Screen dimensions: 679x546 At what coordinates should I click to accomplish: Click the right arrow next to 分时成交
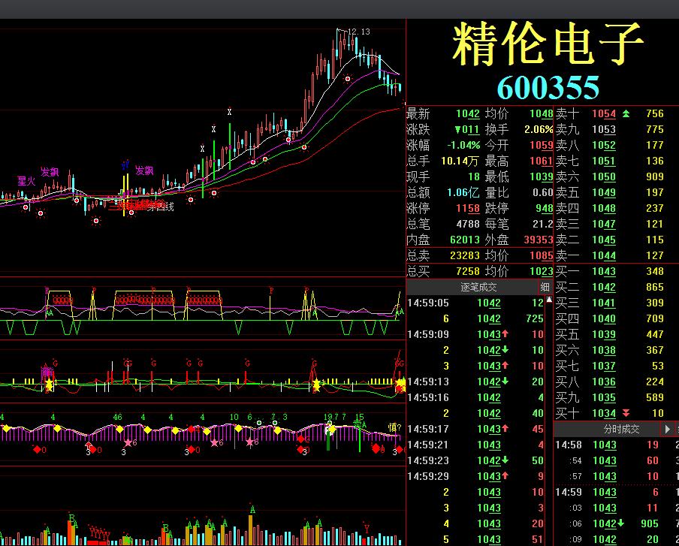tap(667, 429)
